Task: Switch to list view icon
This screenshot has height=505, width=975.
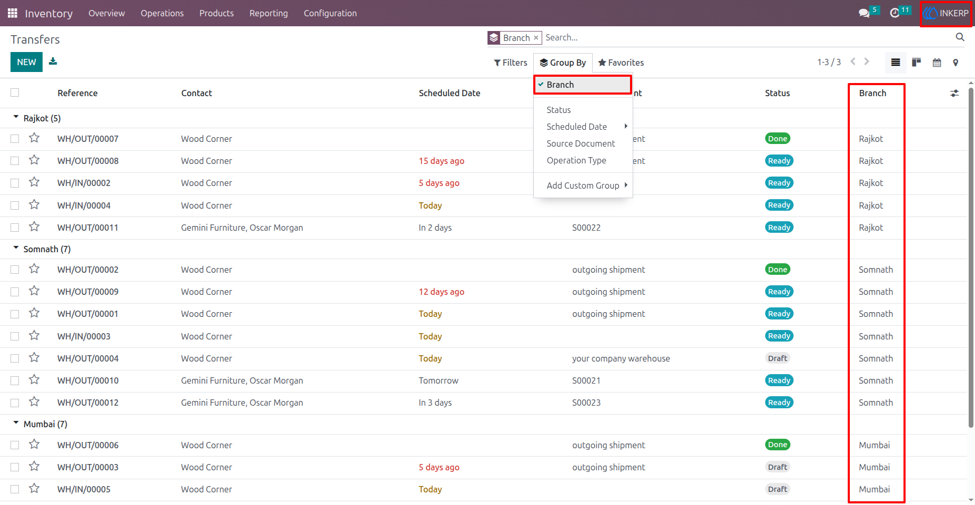Action: [x=896, y=63]
